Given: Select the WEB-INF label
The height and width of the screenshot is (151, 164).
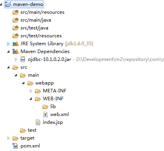Looking at the screenshot, I should pos(53,99).
